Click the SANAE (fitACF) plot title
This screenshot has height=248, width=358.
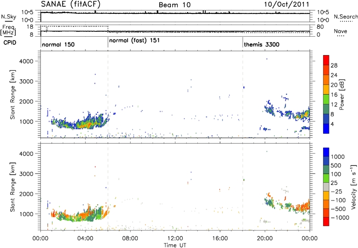(70, 4)
